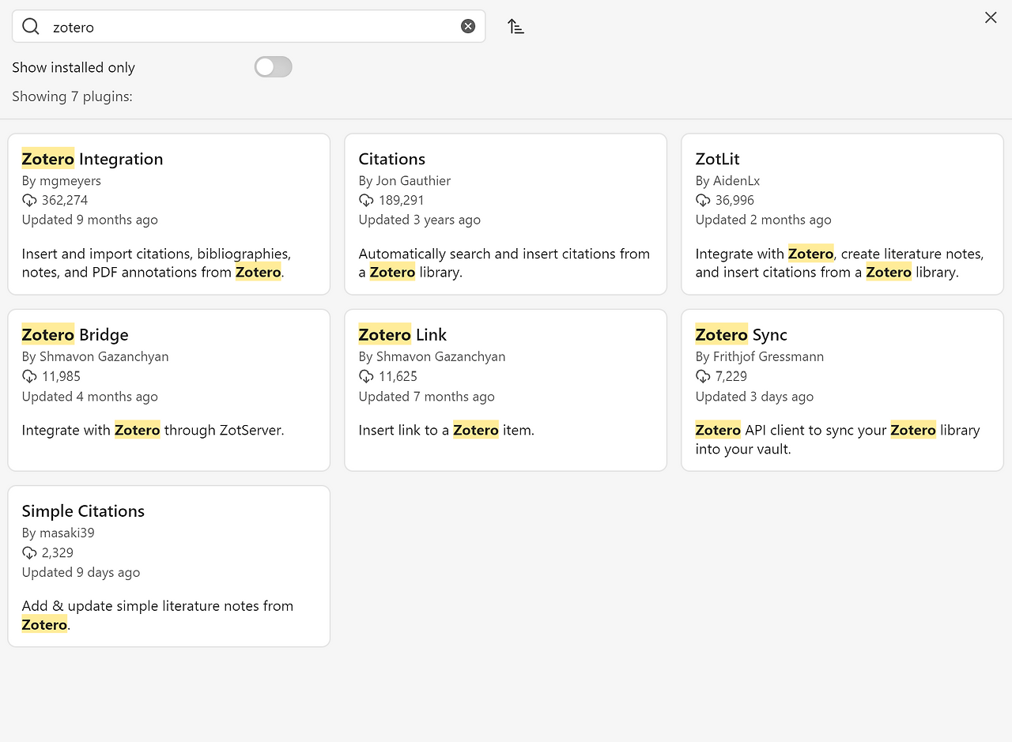1012x742 pixels.
Task: Click download icon on Zotero Integration
Action: [x=29, y=201]
